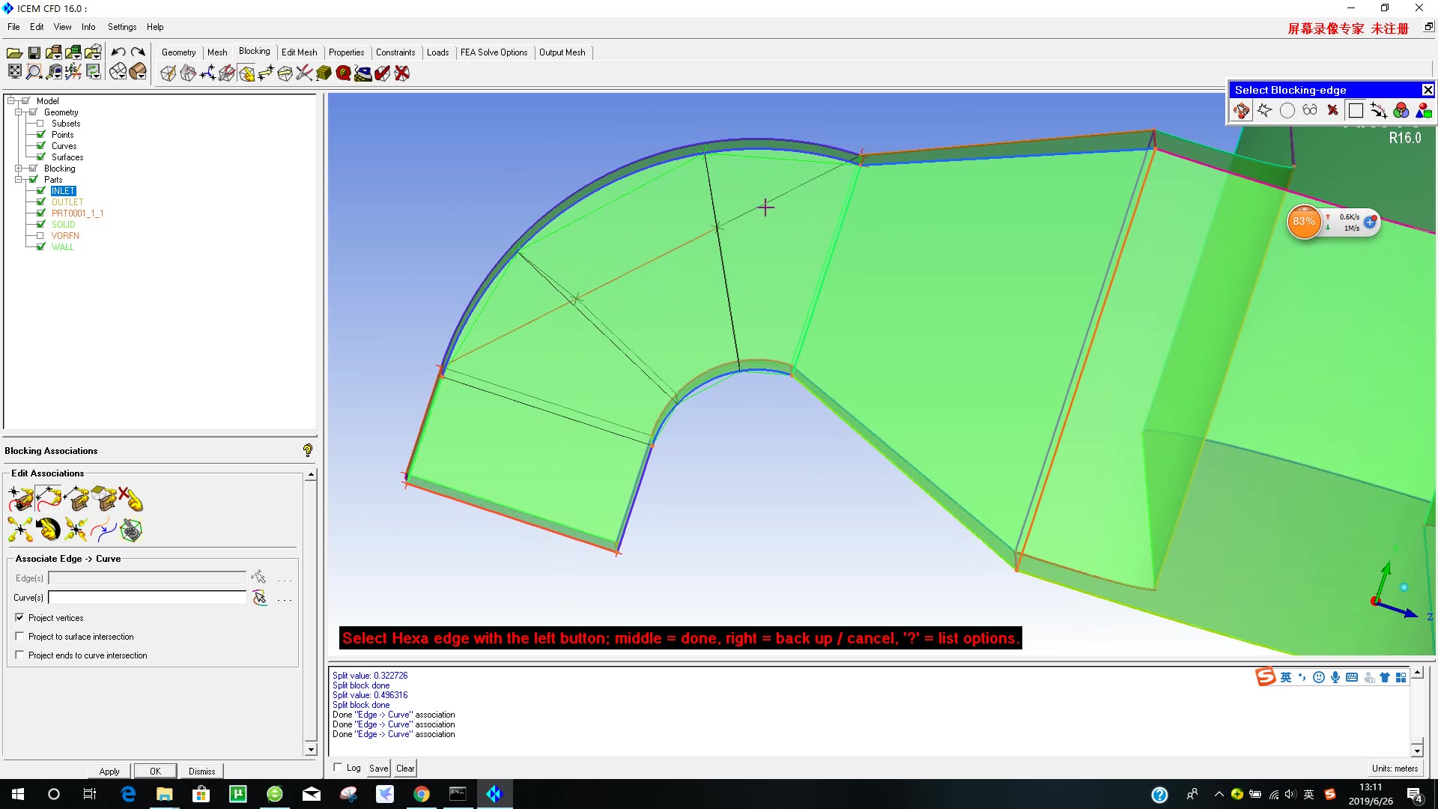
Task: Click the Disassociate from Geometry icon
Action: pyautogui.click(x=130, y=499)
